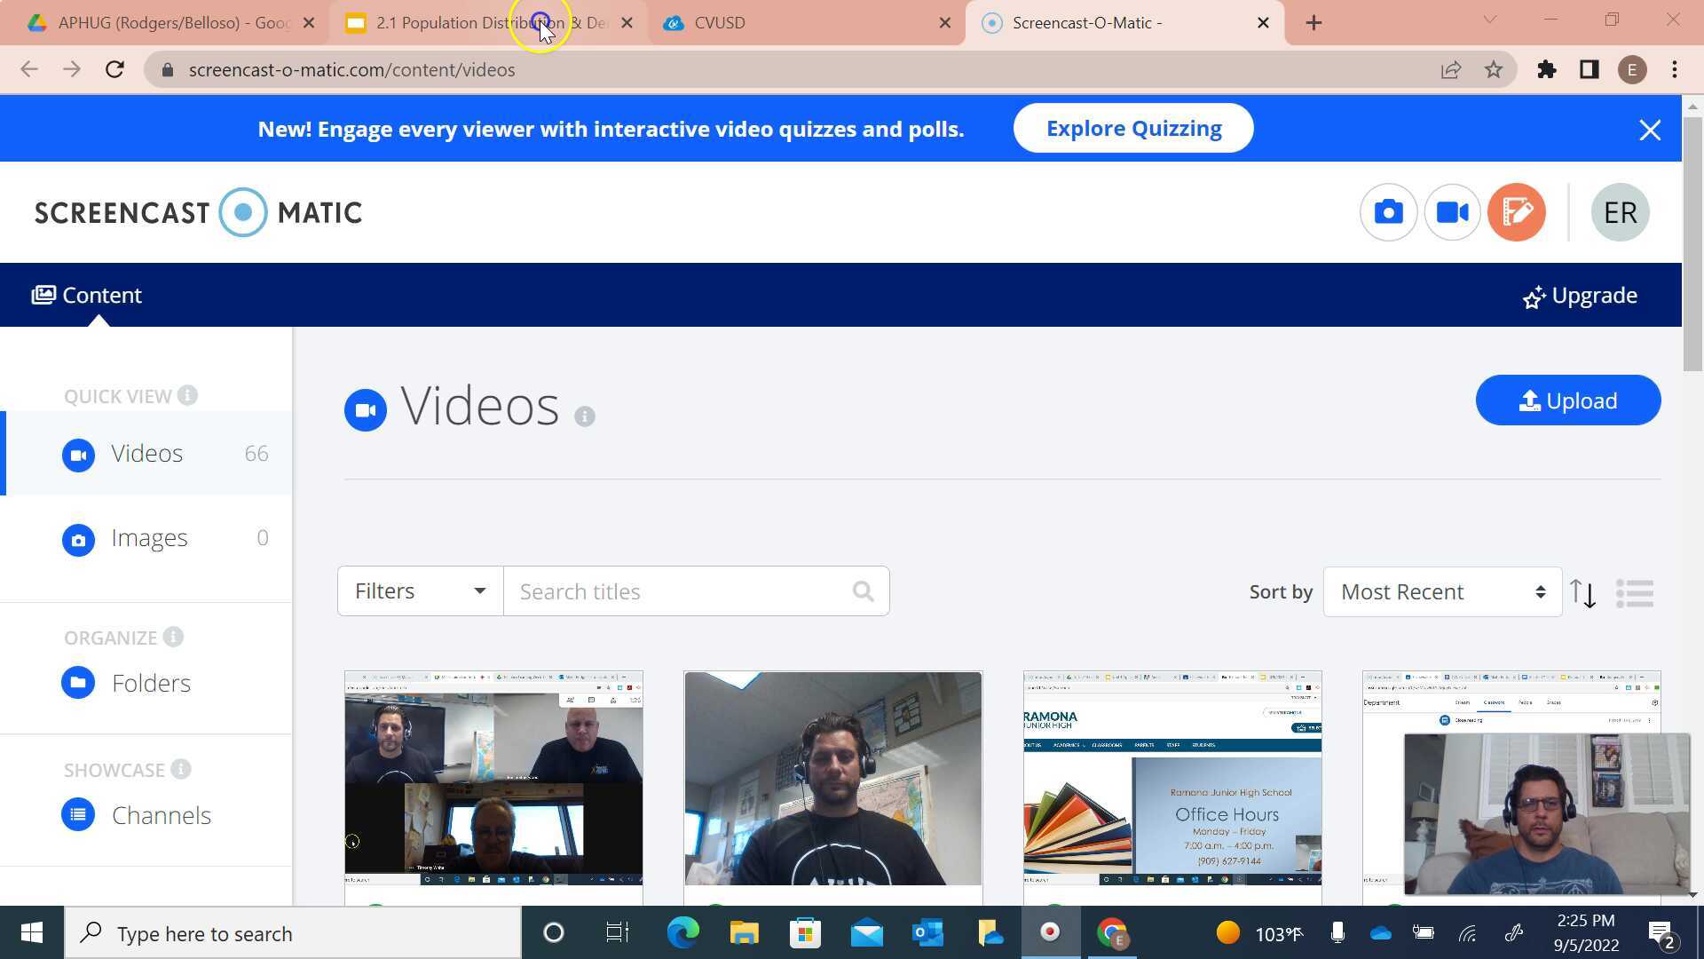The width and height of the screenshot is (1704, 959).
Task: Open Chrome extensions puzzle icon
Action: click(x=1547, y=70)
